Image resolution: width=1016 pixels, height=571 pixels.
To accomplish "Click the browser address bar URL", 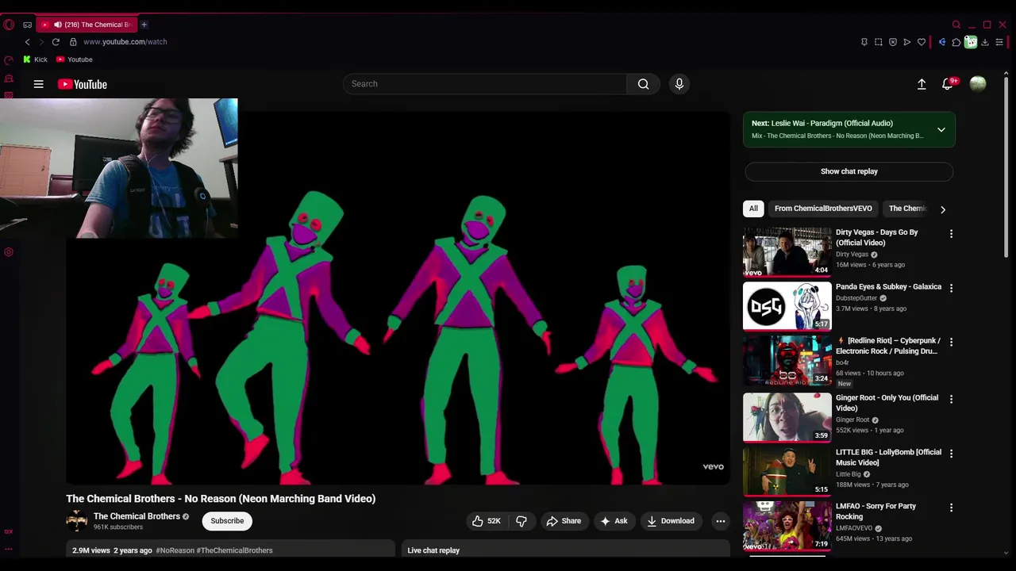I will point(125,42).
